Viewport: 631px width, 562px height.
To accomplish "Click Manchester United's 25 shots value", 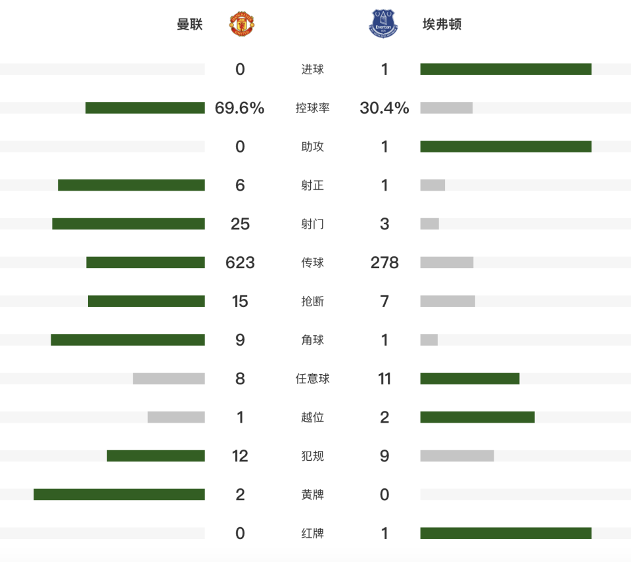I will pos(240,224).
